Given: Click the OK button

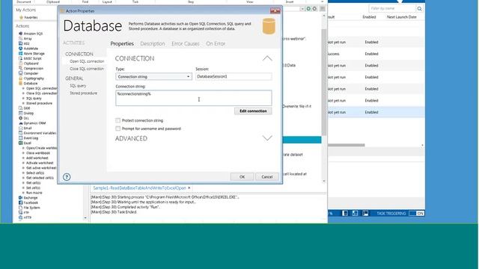Looking at the screenshot, I should (242, 177).
